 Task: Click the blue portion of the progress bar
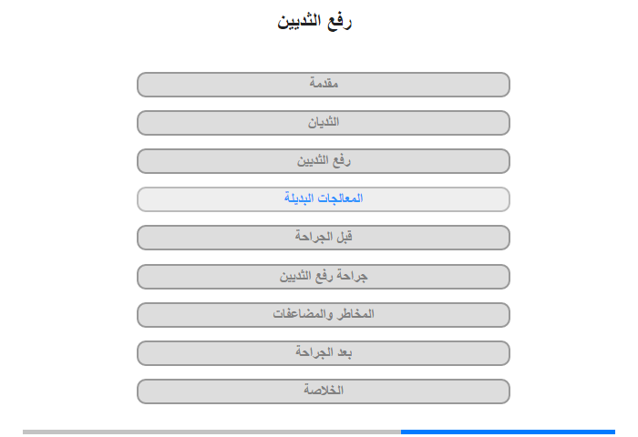pyautogui.click(x=508, y=432)
